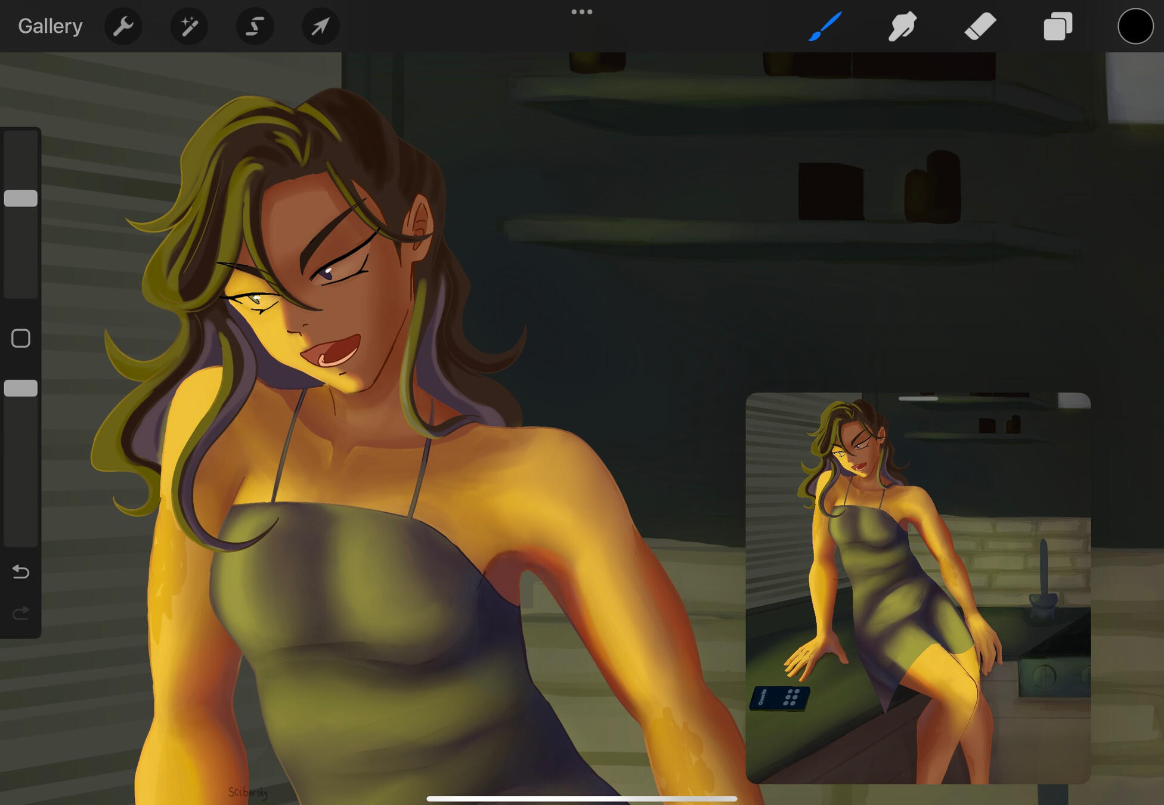This screenshot has height=805, width=1164.
Task: Adjust the brush opacity slider
Action: coord(20,388)
